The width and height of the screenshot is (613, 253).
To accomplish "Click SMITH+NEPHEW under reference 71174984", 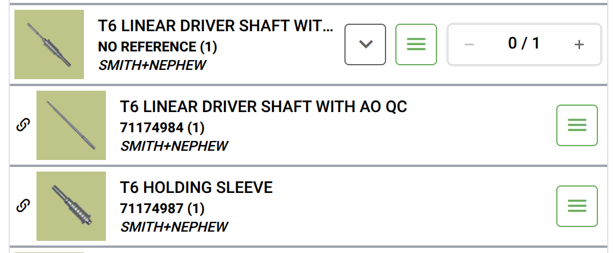I will [174, 146].
